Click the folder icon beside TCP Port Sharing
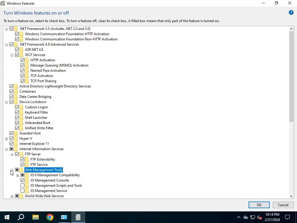The width and height of the screenshot is (297, 223). [27, 81]
